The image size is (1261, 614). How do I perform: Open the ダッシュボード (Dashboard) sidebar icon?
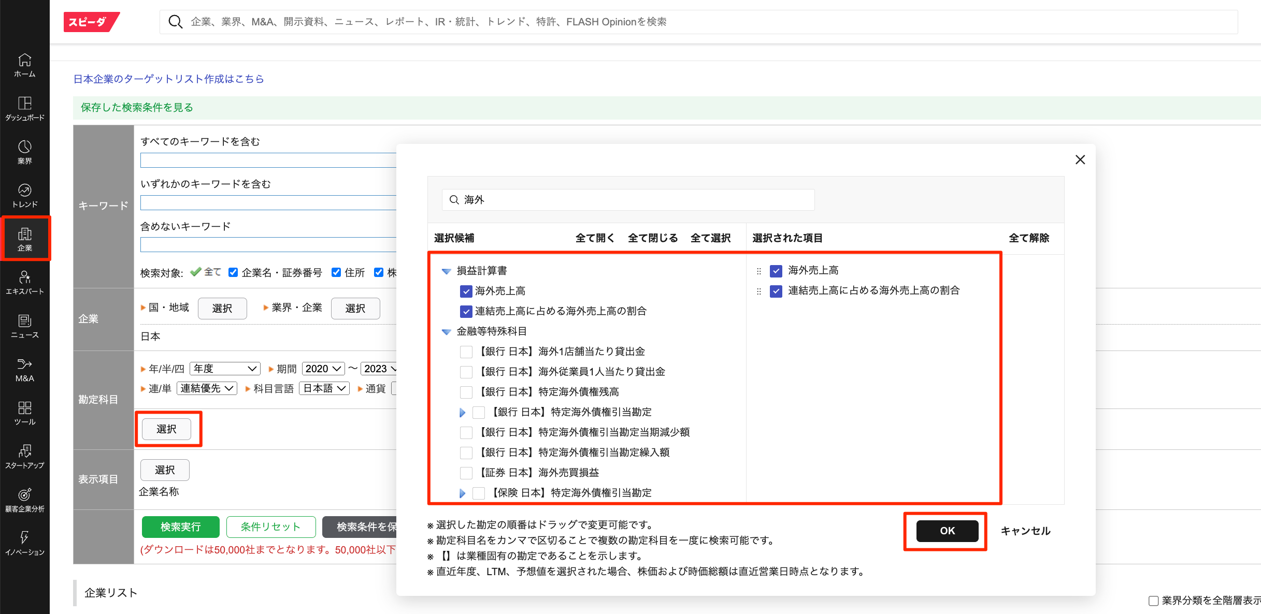tap(24, 109)
